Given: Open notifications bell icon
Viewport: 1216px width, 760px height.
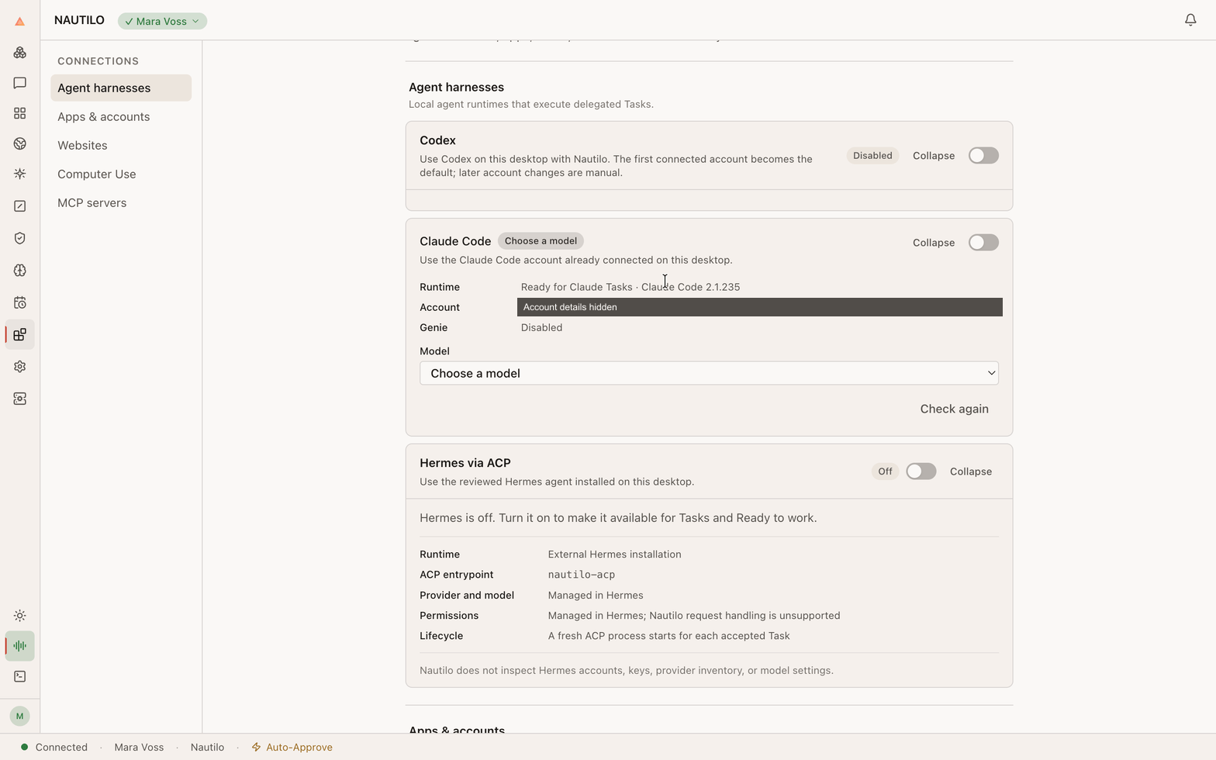Looking at the screenshot, I should tap(1190, 20).
